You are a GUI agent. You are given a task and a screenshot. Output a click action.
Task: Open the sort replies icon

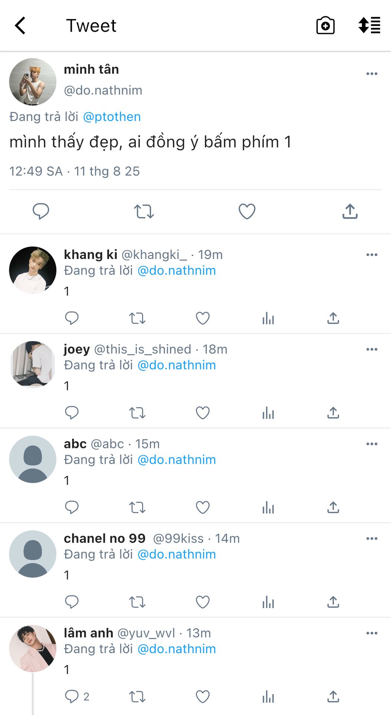pos(369,26)
